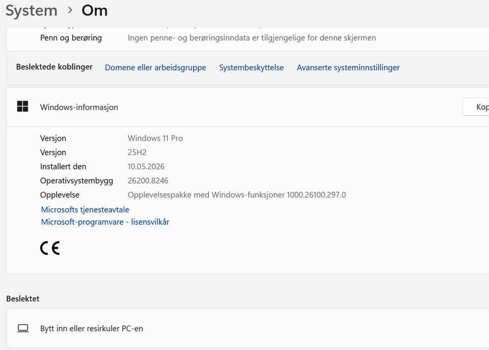Open the Systembeskyttelse link
The width and height of the screenshot is (489, 350).
[251, 68]
